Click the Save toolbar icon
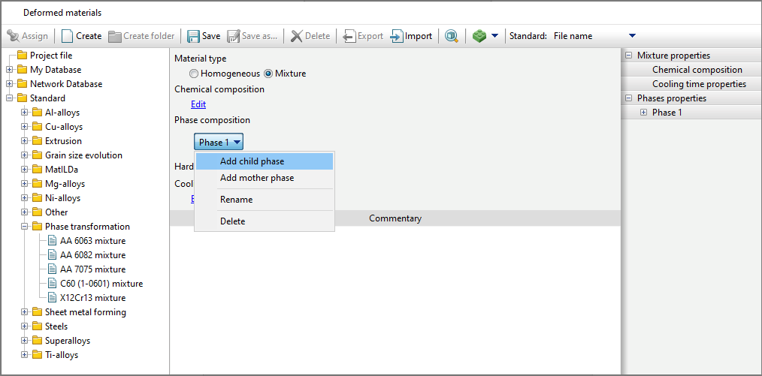This screenshot has width=762, height=376. 194,36
